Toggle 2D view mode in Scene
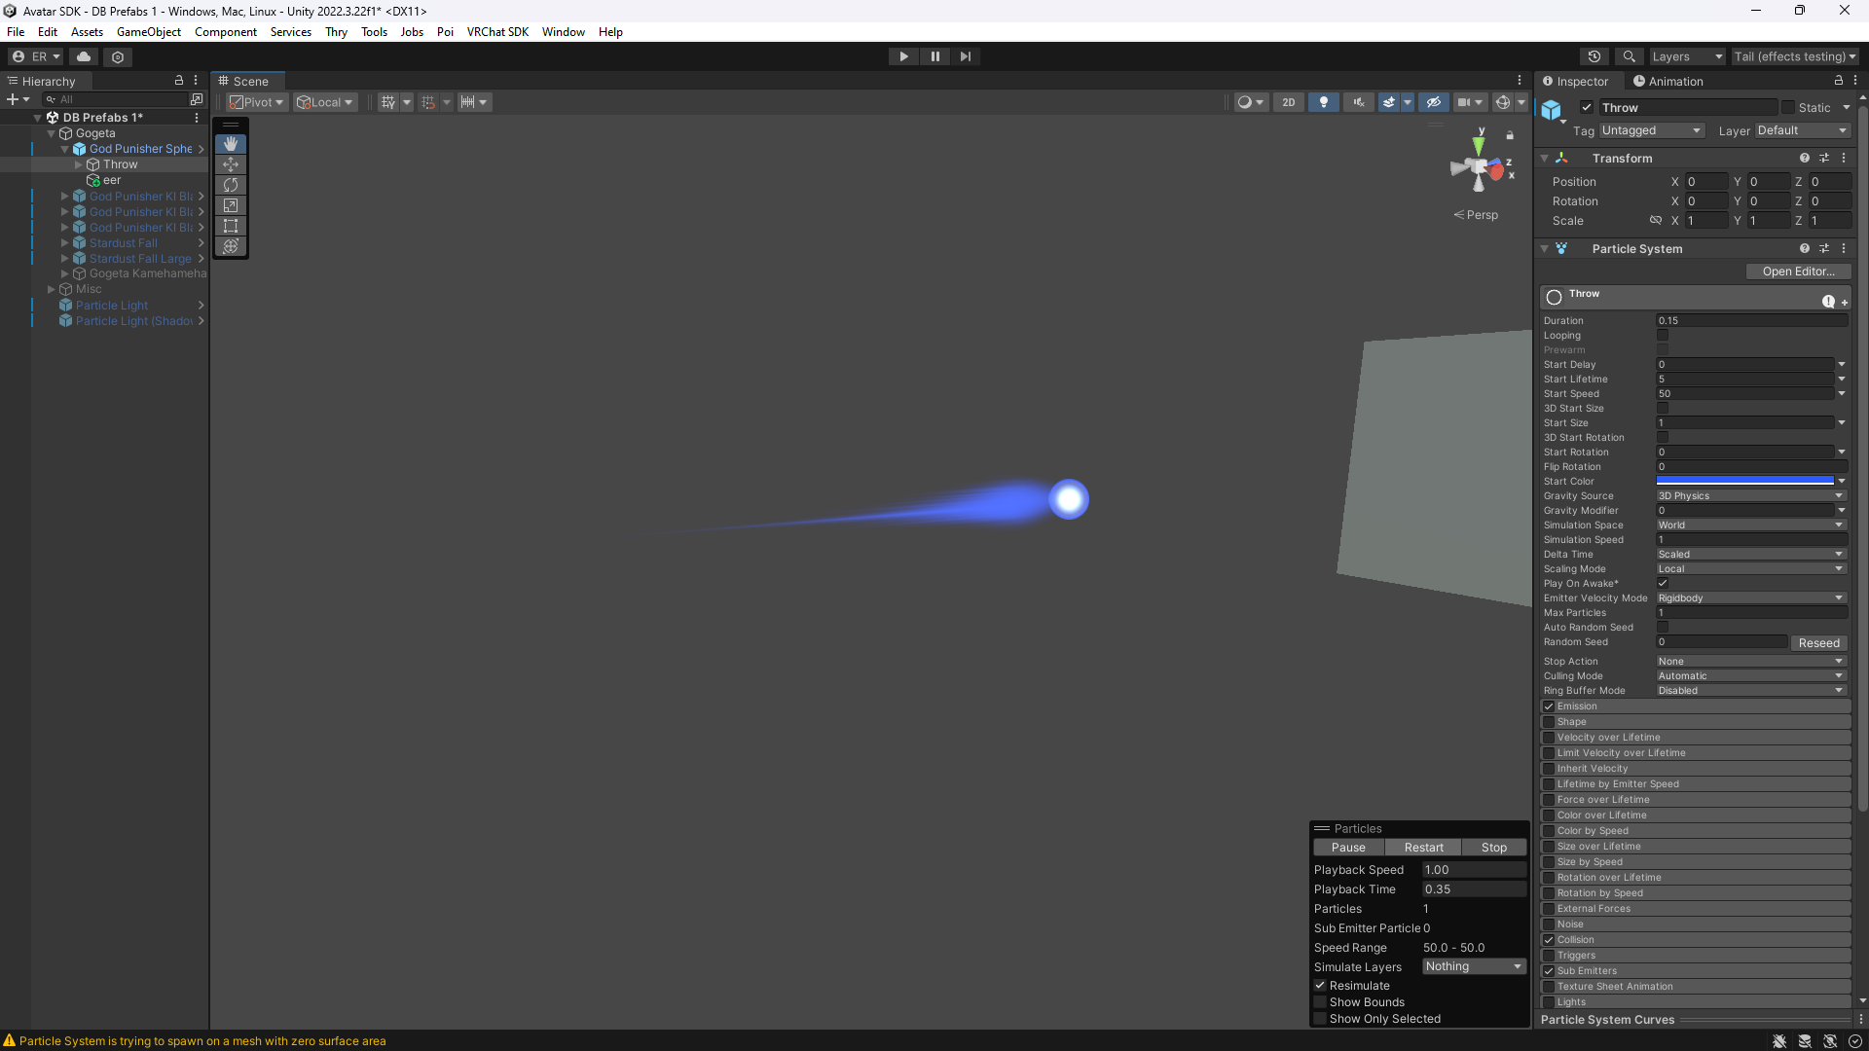The width and height of the screenshot is (1869, 1051). (x=1288, y=102)
